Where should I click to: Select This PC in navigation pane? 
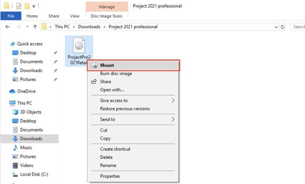[x=25, y=103]
